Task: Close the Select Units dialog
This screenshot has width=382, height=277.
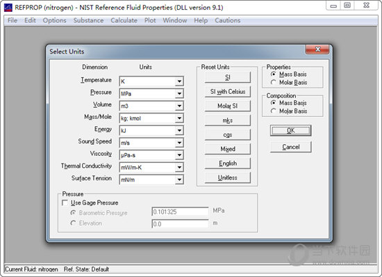Action: click(x=317, y=49)
